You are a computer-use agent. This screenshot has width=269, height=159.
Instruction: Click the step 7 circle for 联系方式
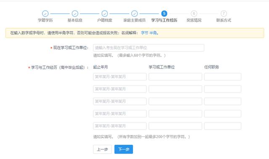224,13
